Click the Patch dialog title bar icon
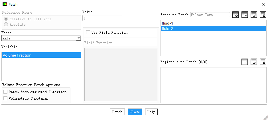The height and width of the screenshot is (120, 268). point(5,4)
